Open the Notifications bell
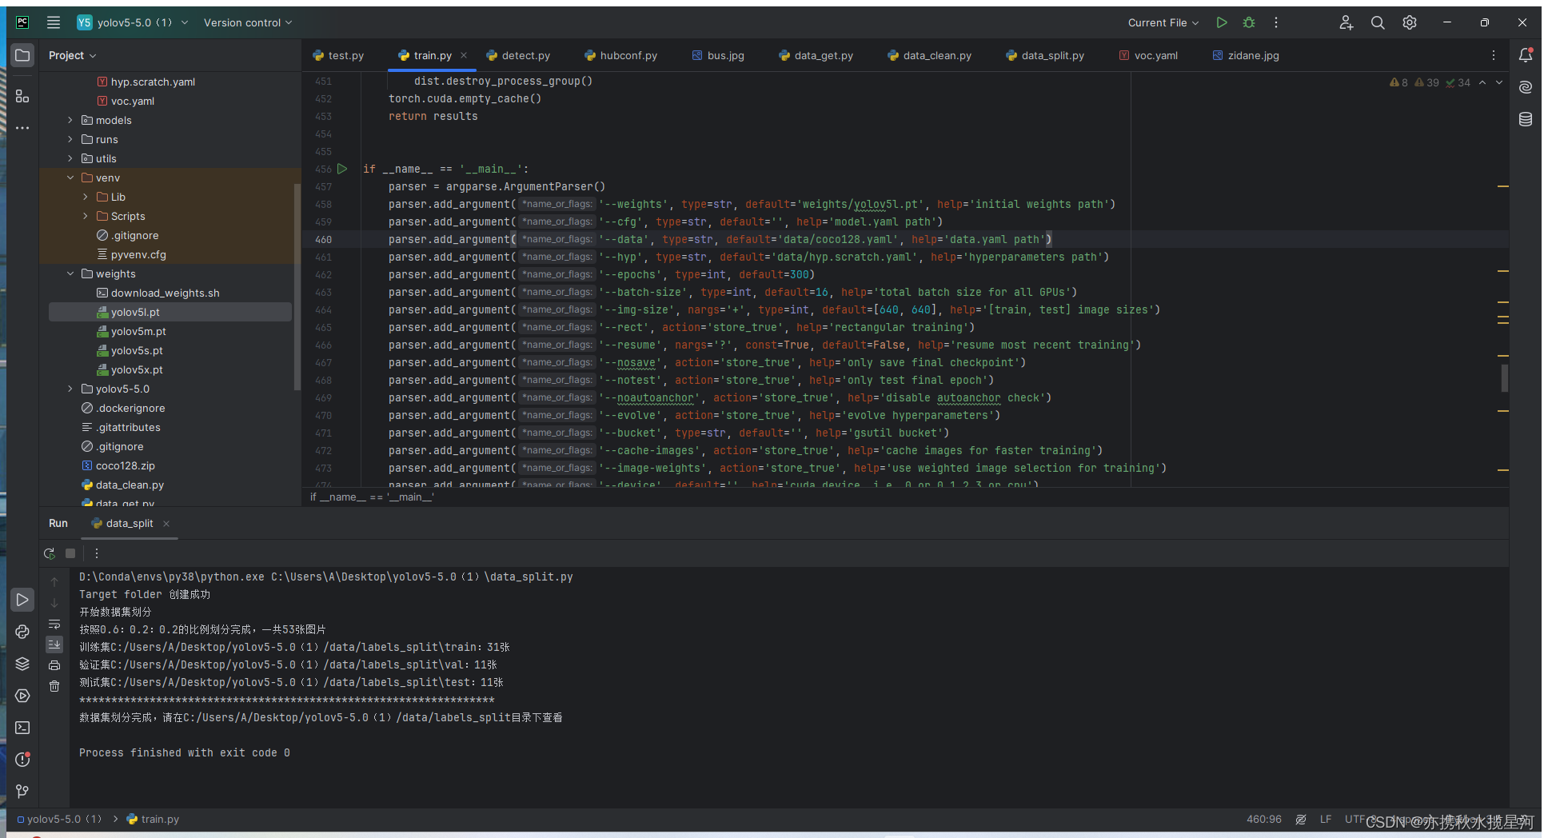The width and height of the screenshot is (1548, 838). pyautogui.click(x=1526, y=55)
